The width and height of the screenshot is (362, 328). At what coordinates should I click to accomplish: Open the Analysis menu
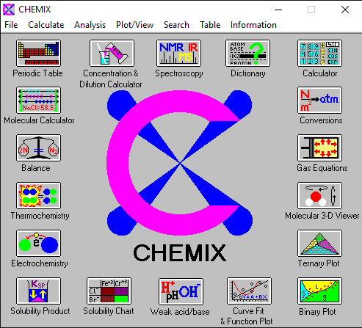(x=90, y=25)
